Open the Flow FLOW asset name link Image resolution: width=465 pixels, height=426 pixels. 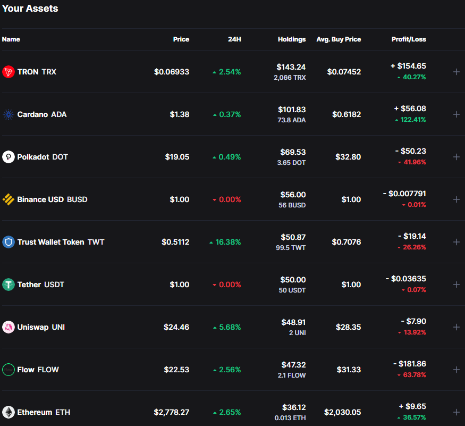[x=38, y=370]
